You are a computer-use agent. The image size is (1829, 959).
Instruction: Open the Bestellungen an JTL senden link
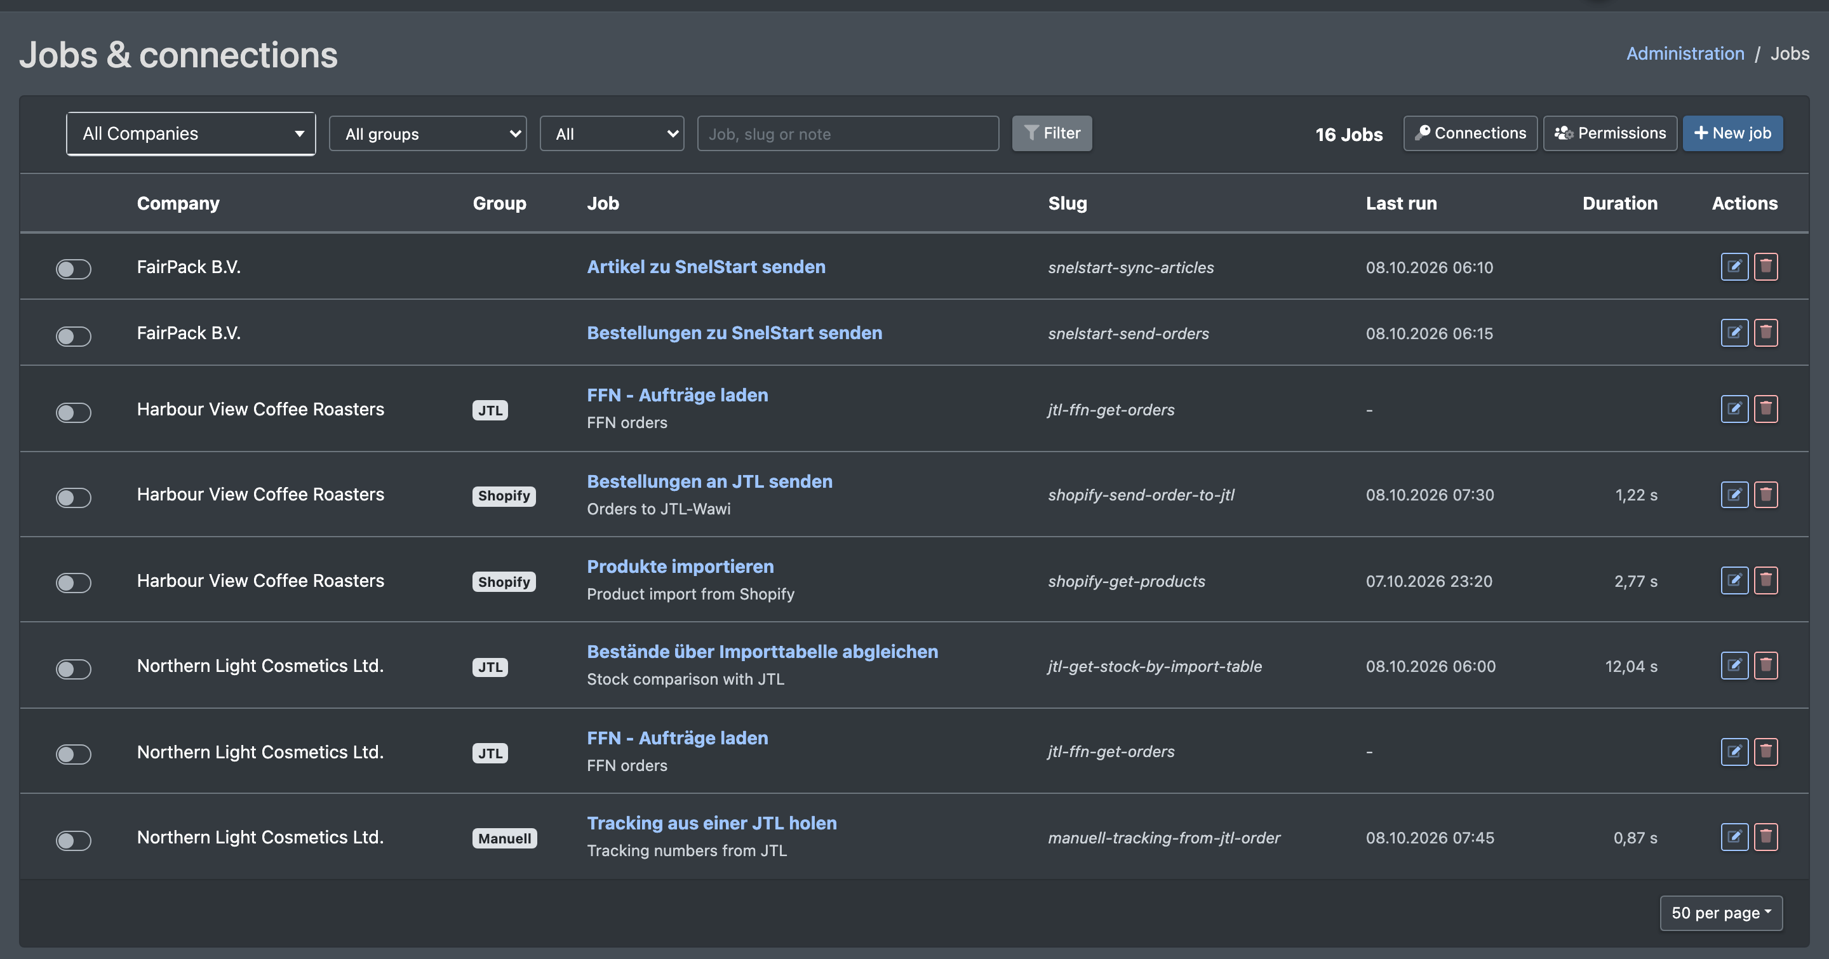(709, 481)
